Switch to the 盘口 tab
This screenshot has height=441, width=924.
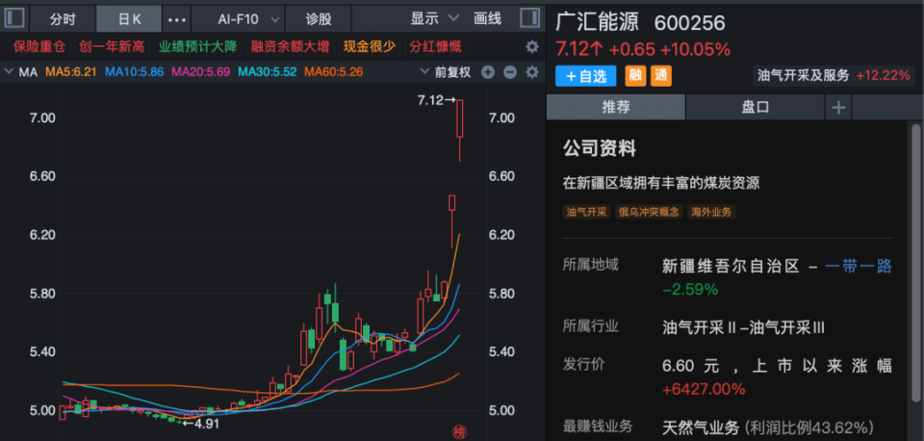click(755, 107)
